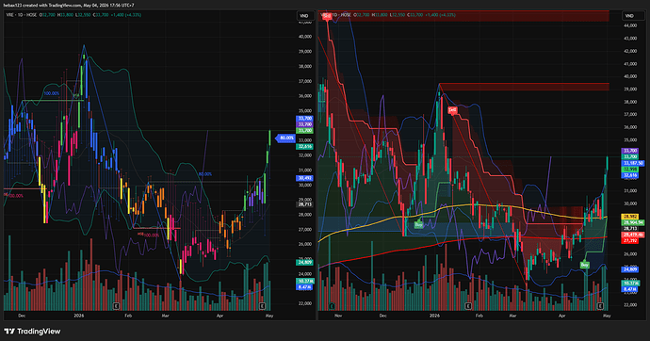The width and height of the screenshot is (650, 341).
Task: Click right chart 28,982 yellow price tag
Action: (630, 217)
